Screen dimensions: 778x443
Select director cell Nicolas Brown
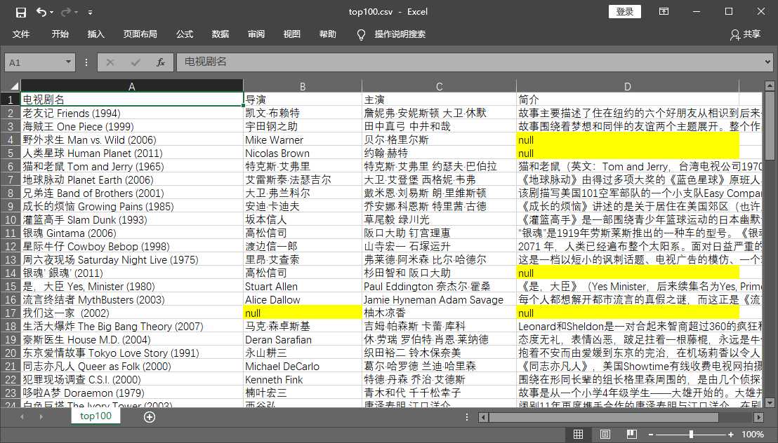pos(303,154)
